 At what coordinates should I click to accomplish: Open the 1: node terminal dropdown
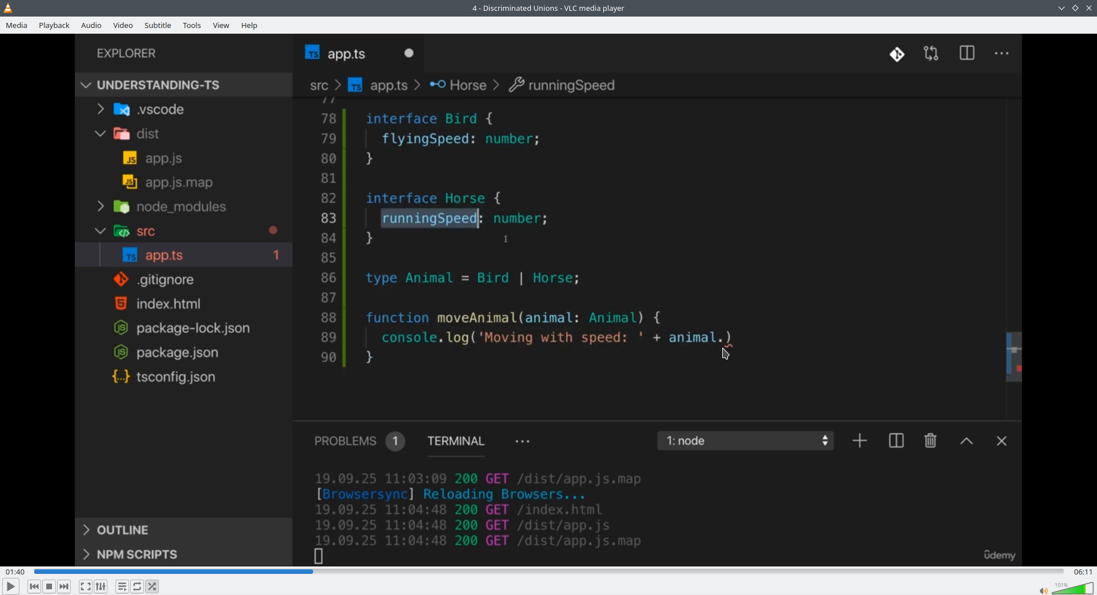pyautogui.click(x=745, y=441)
